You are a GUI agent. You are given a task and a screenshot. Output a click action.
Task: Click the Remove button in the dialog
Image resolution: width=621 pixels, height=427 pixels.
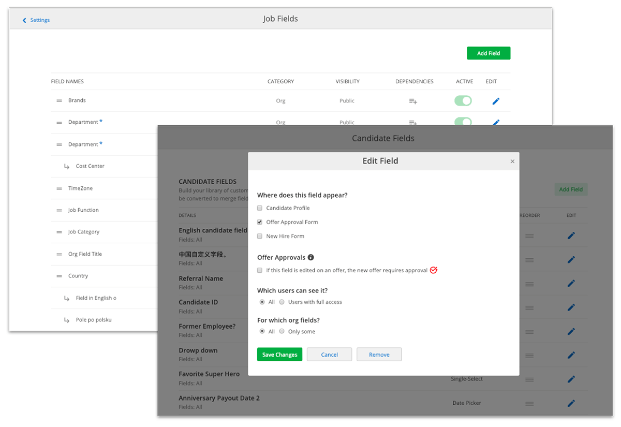[379, 355]
